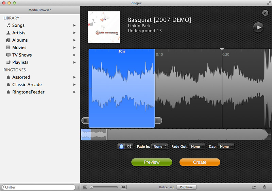The width and height of the screenshot is (272, 191).
Task: Click the waveform zoom slider
Action: point(105,187)
